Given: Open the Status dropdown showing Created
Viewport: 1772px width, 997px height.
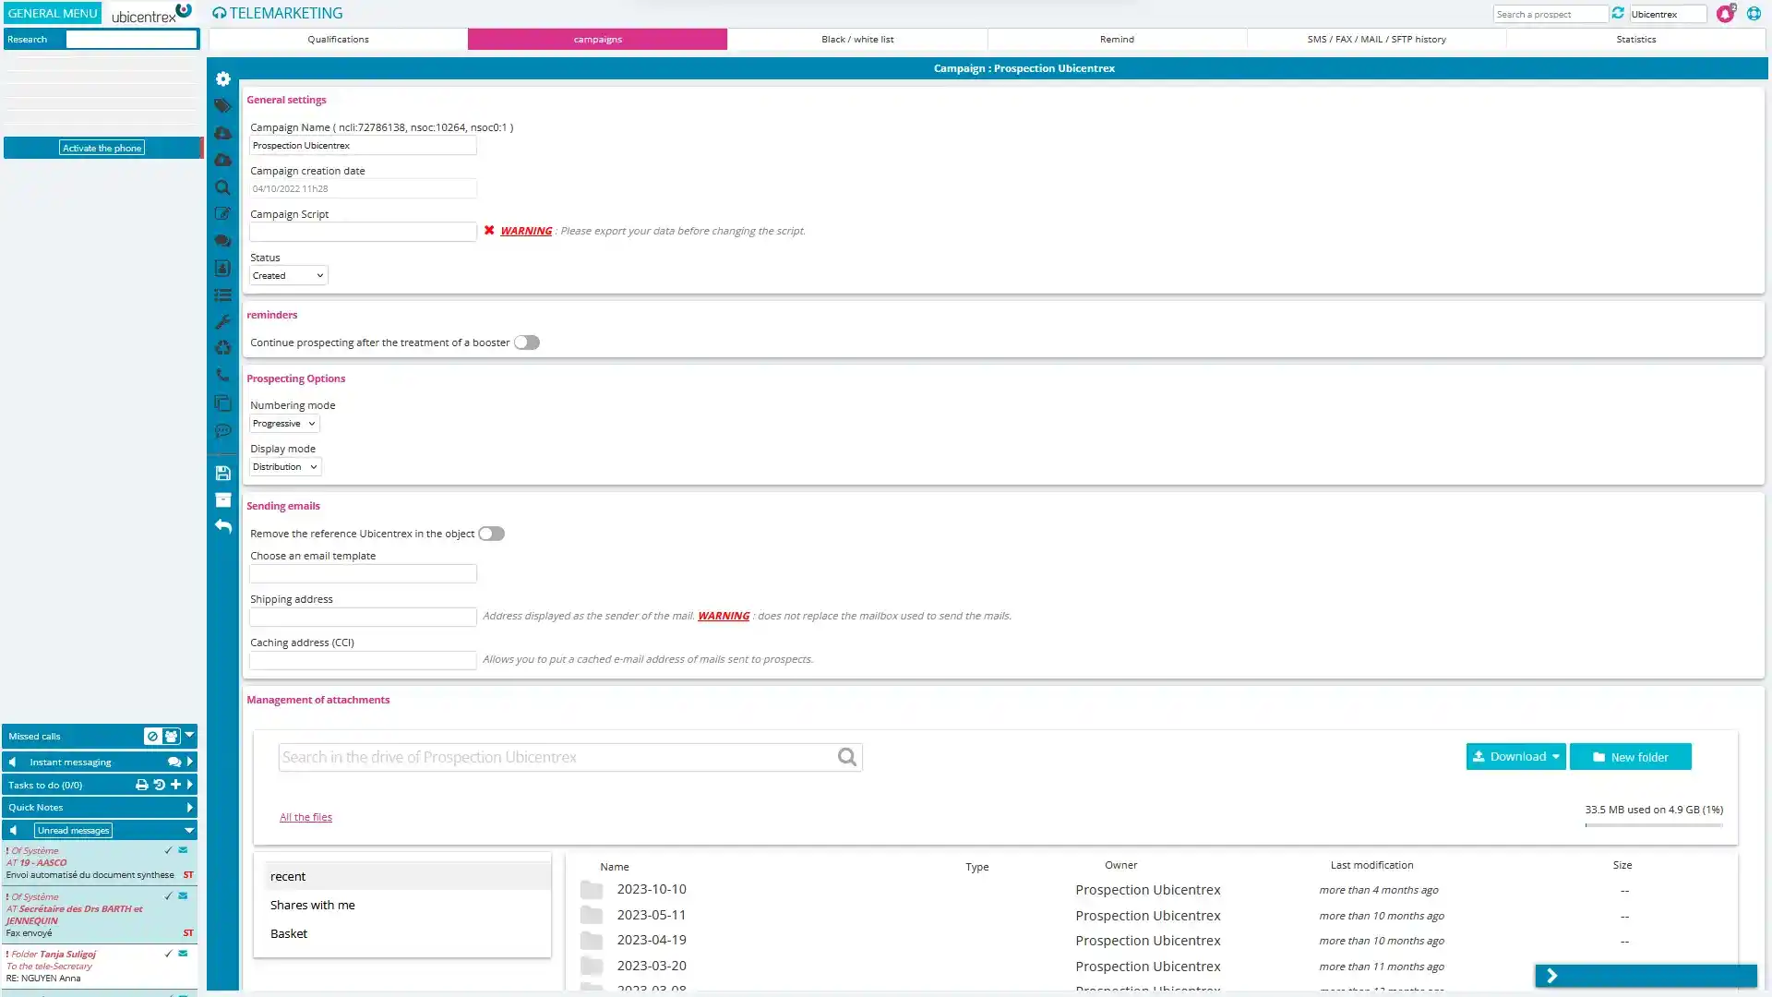Looking at the screenshot, I should click(x=288, y=275).
